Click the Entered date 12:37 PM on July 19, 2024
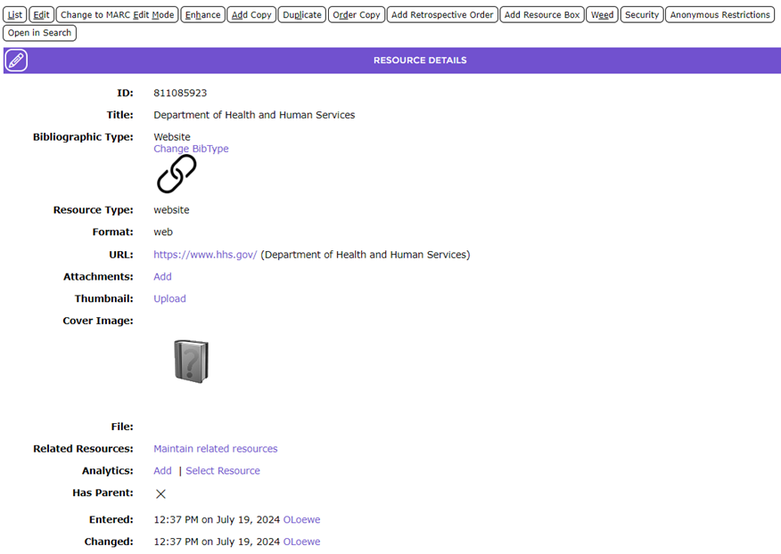 coord(217,519)
